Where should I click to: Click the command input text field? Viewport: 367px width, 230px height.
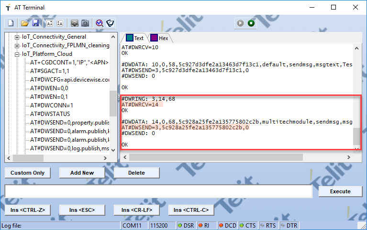point(158,191)
